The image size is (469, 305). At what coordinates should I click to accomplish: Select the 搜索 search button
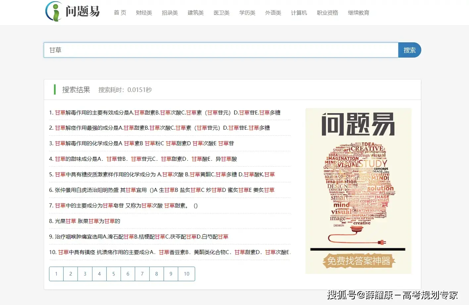[x=410, y=50]
